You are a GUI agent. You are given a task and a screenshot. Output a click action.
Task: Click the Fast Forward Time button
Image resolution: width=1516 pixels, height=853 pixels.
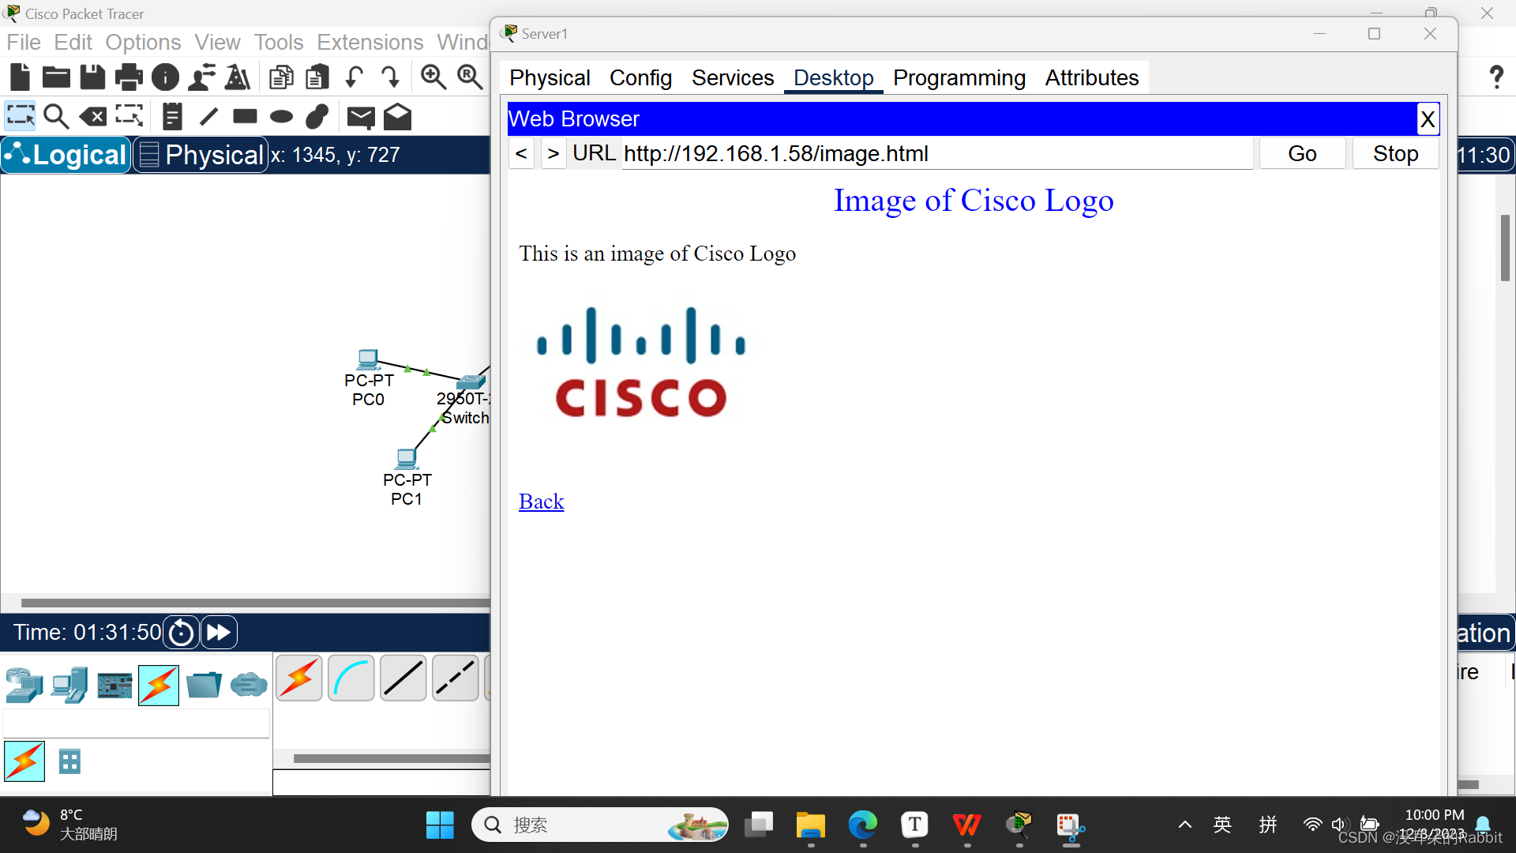[x=219, y=633]
